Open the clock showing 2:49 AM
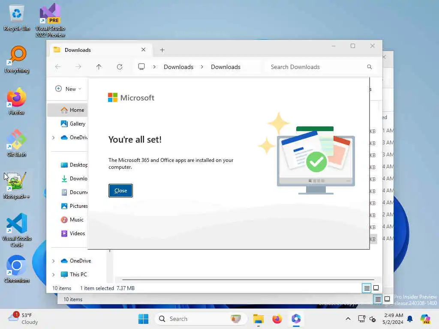The height and width of the screenshot is (329, 439). coord(393,319)
